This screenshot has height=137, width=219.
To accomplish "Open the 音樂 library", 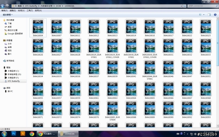I will click(8, 47).
